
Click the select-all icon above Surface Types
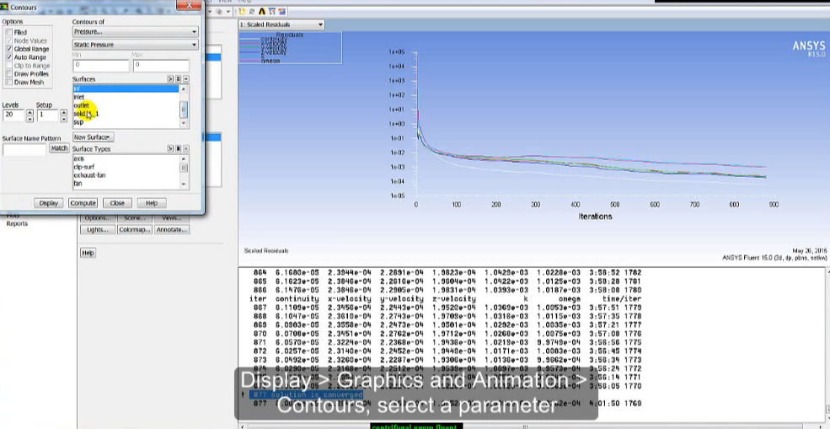[x=179, y=149]
